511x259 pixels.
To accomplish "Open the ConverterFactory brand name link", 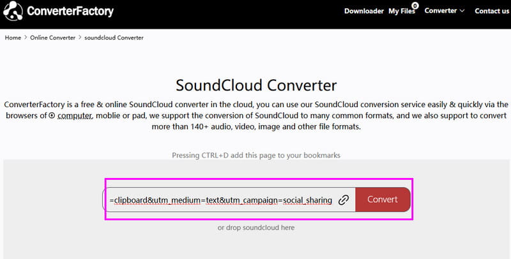I will pyautogui.click(x=70, y=11).
